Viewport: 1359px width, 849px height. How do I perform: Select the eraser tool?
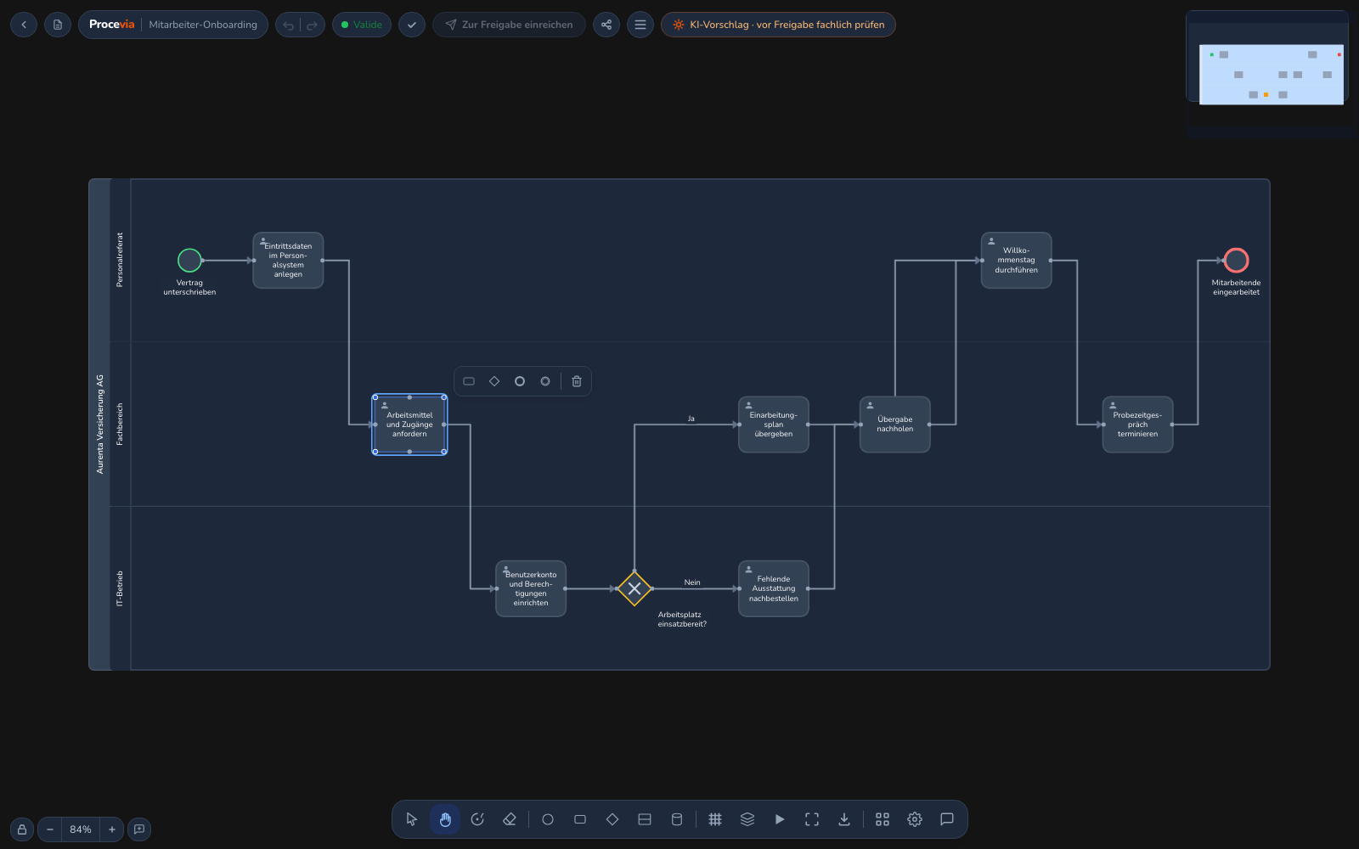click(x=510, y=819)
